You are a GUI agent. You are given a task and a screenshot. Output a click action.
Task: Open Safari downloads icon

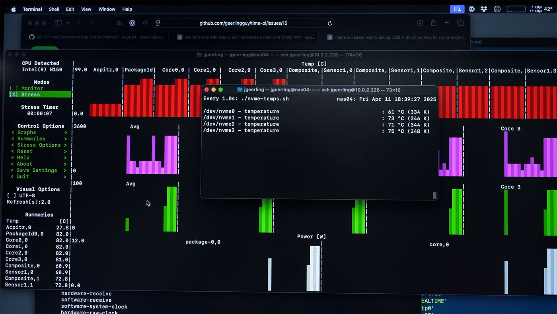(x=420, y=23)
